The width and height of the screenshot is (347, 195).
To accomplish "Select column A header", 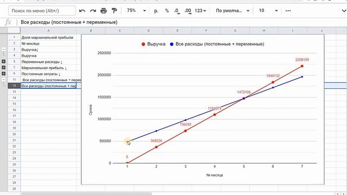I will [48, 30].
